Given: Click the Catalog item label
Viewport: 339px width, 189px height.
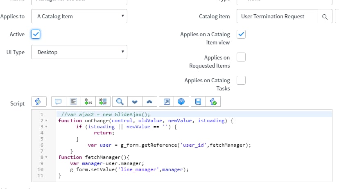Looking at the screenshot, I should coord(214,16).
